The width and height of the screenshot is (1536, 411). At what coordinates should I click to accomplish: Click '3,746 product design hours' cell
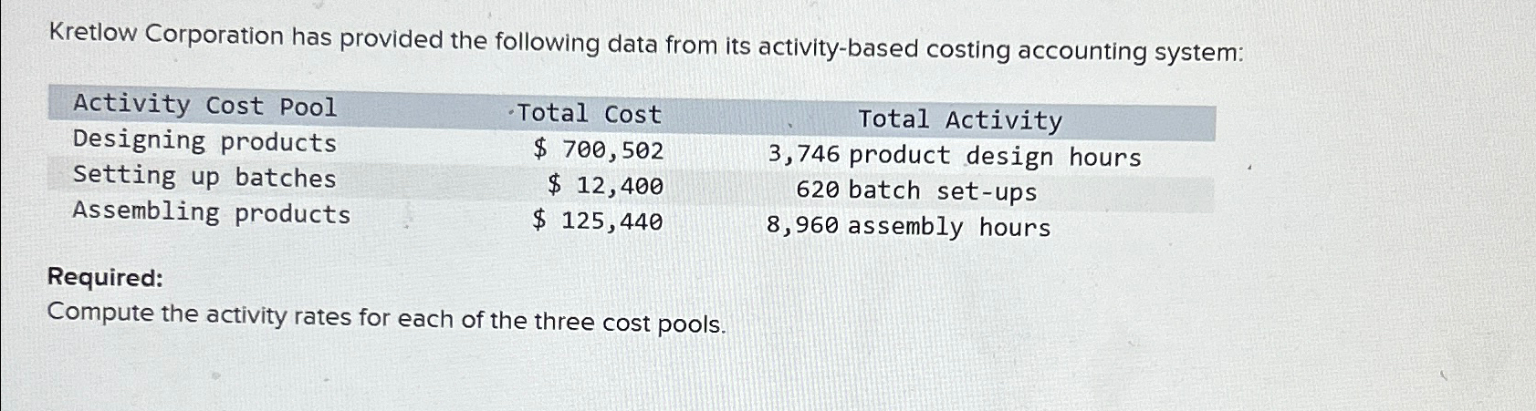click(955, 156)
